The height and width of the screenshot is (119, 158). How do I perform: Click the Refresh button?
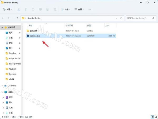(x=121, y=18)
